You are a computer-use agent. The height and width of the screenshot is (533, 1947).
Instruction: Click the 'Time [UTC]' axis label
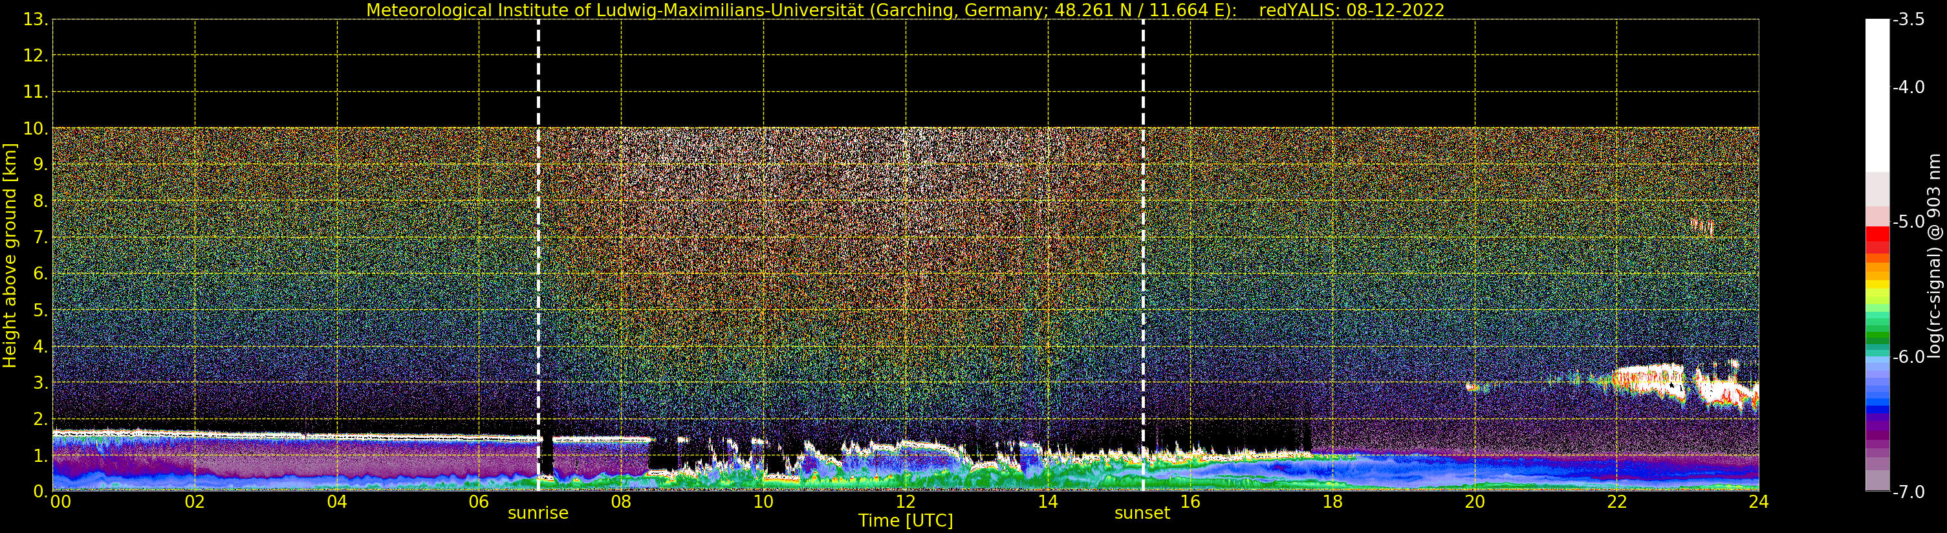tap(906, 521)
